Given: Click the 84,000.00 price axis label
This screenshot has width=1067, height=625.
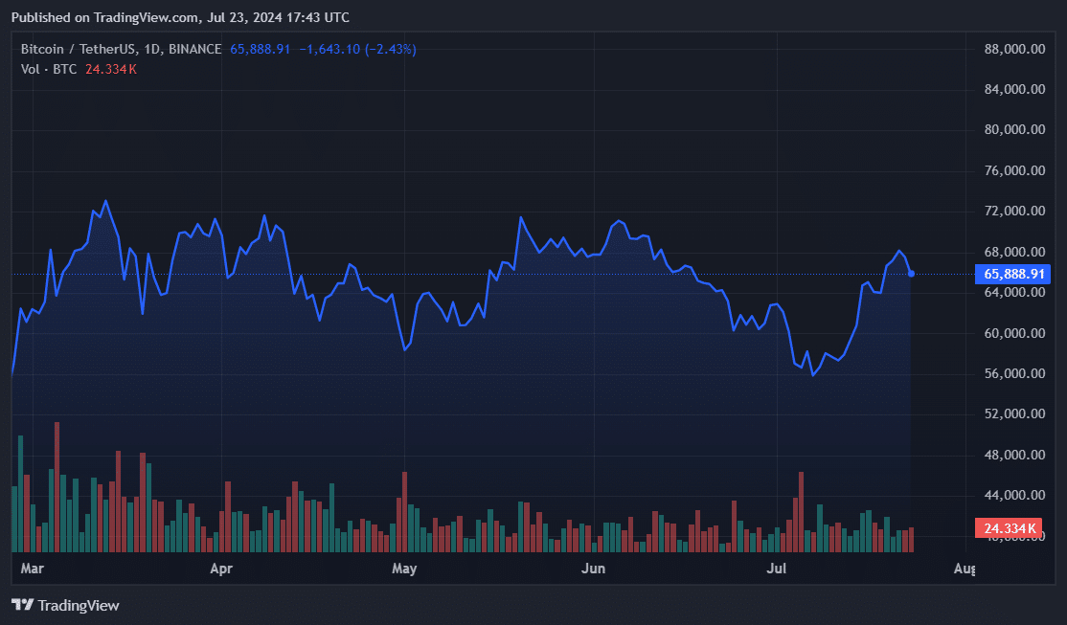Looking at the screenshot, I should 1014,89.
